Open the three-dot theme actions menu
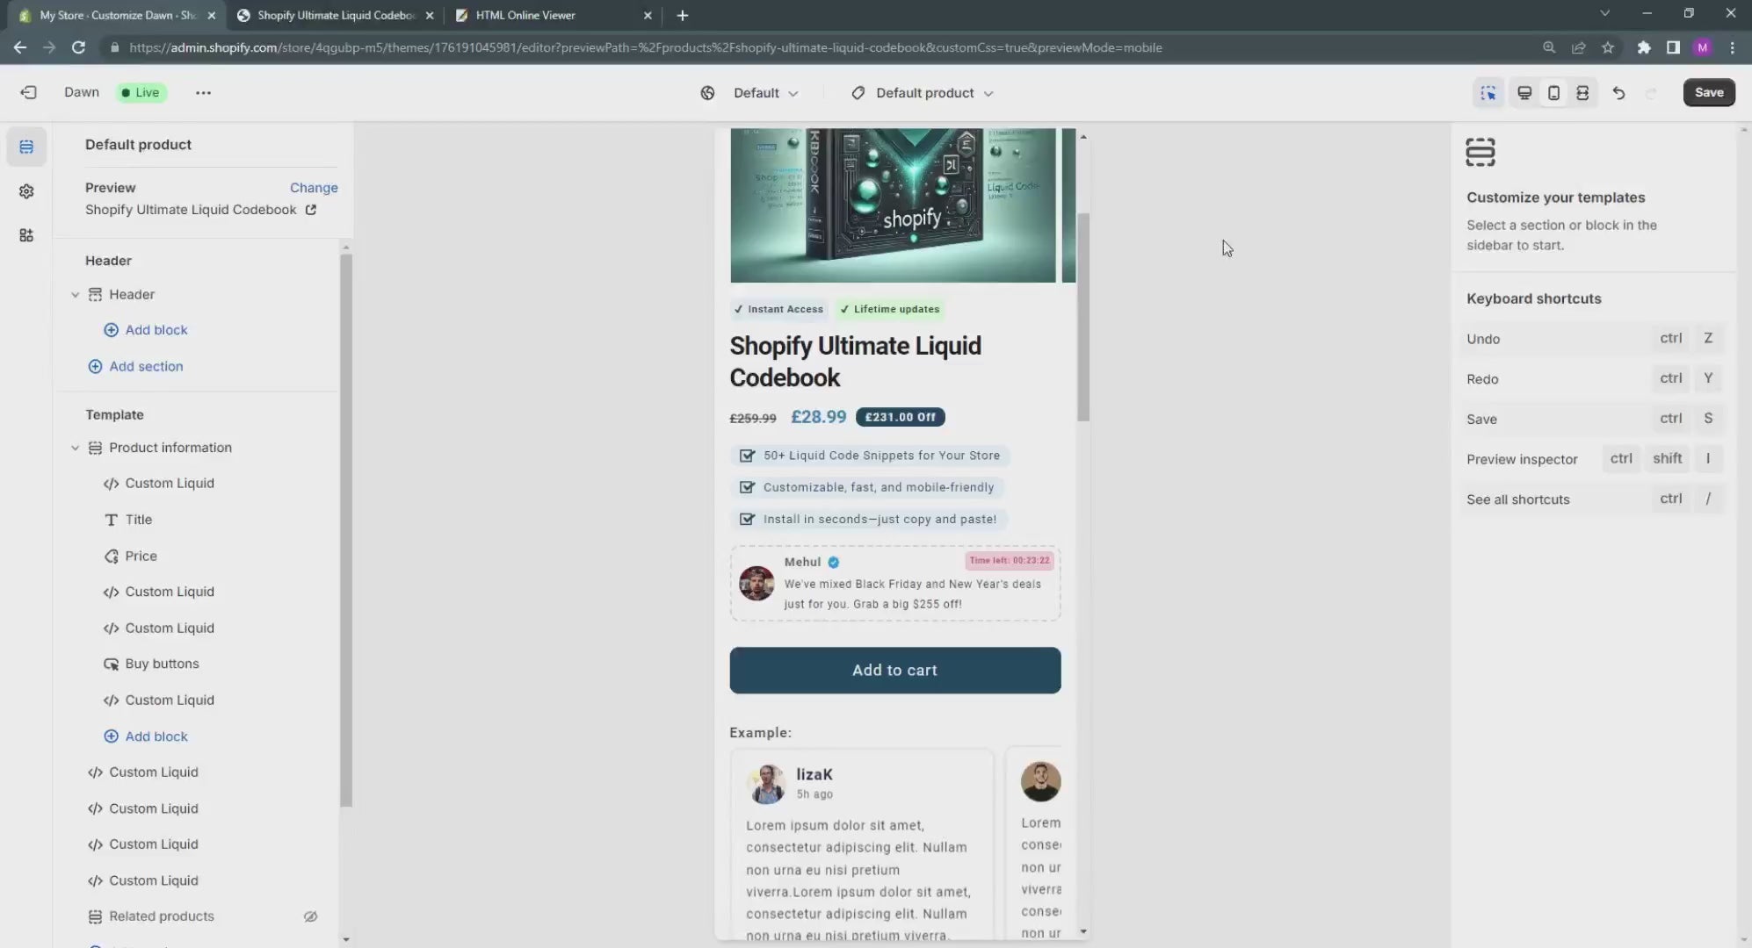Screen dimensions: 1752x948 coord(203,92)
